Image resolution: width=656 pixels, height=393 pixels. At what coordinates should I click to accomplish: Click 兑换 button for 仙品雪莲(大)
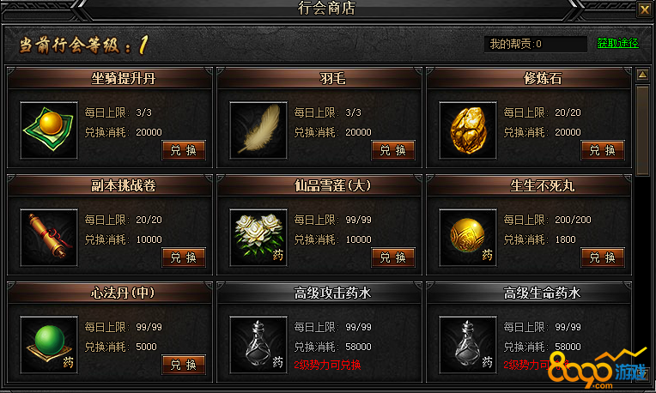coord(393,257)
